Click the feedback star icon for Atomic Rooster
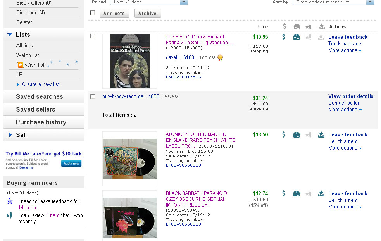The height and width of the screenshot is (241, 381). tap(321, 135)
